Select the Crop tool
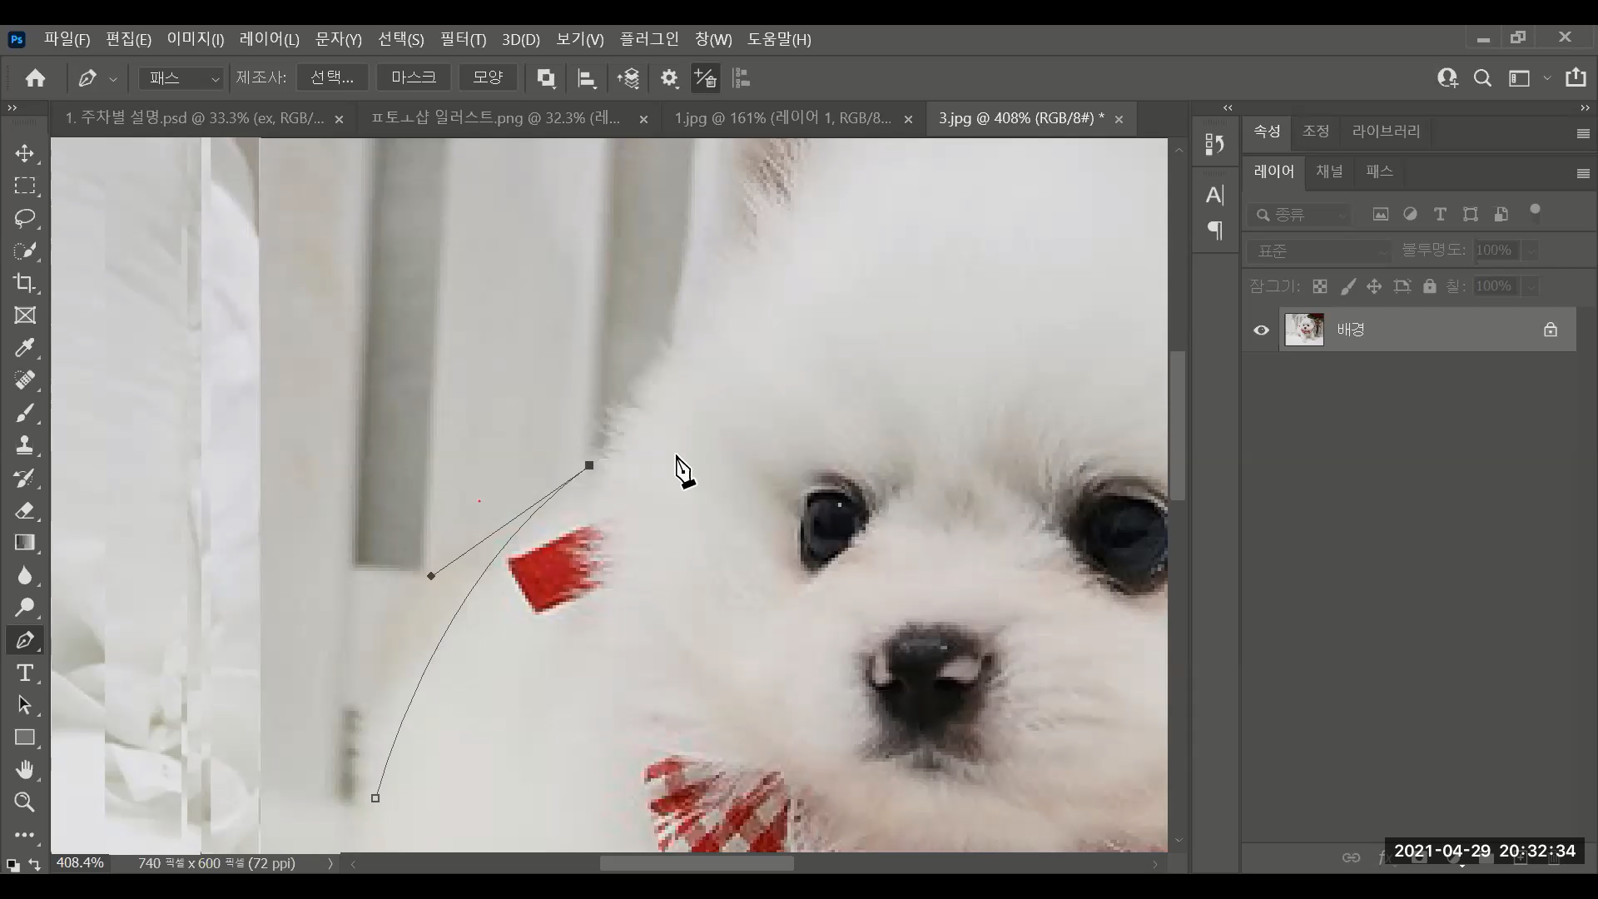 25,283
